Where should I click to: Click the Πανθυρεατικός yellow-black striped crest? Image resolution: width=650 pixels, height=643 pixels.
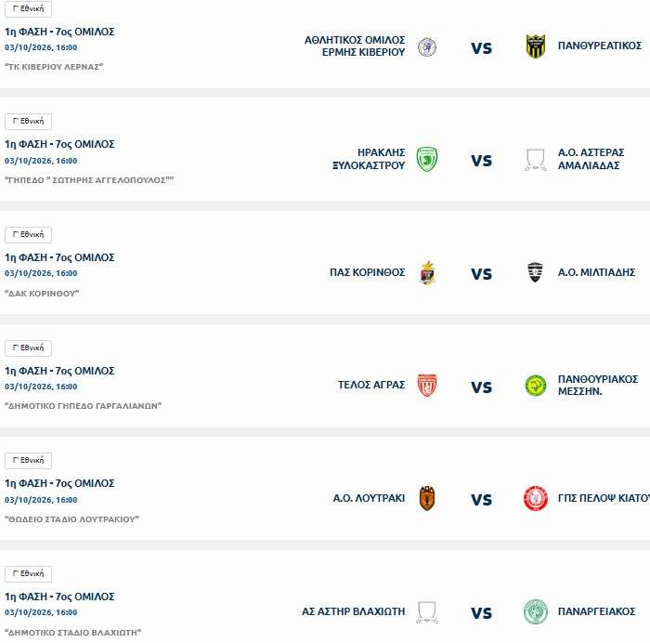536,46
